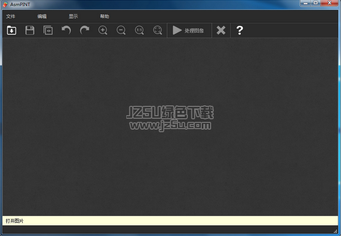
Task: Click the Fit to Window zoom icon
Action: pos(158,30)
